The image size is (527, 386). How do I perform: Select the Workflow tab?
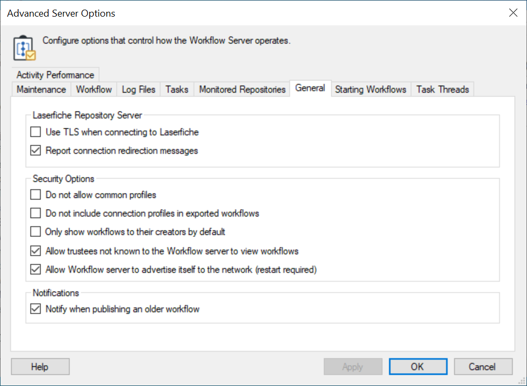pos(94,90)
